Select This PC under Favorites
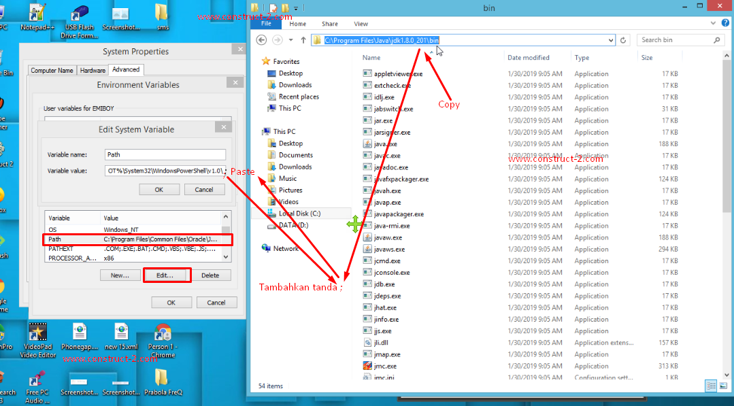734x406 pixels. pyautogui.click(x=290, y=108)
